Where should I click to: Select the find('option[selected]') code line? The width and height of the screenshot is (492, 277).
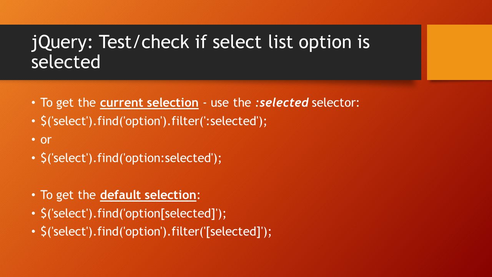coord(133,214)
